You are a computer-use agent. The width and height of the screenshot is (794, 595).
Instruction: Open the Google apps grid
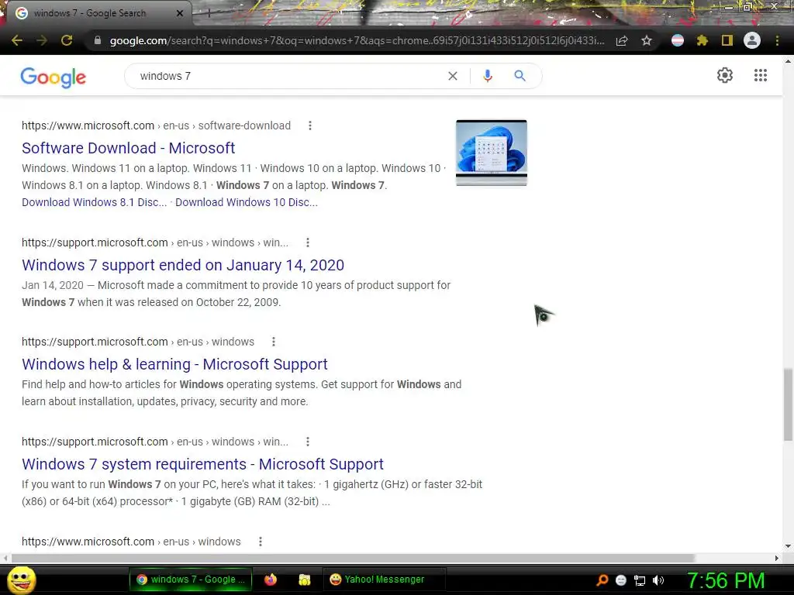pyautogui.click(x=761, y=75)
